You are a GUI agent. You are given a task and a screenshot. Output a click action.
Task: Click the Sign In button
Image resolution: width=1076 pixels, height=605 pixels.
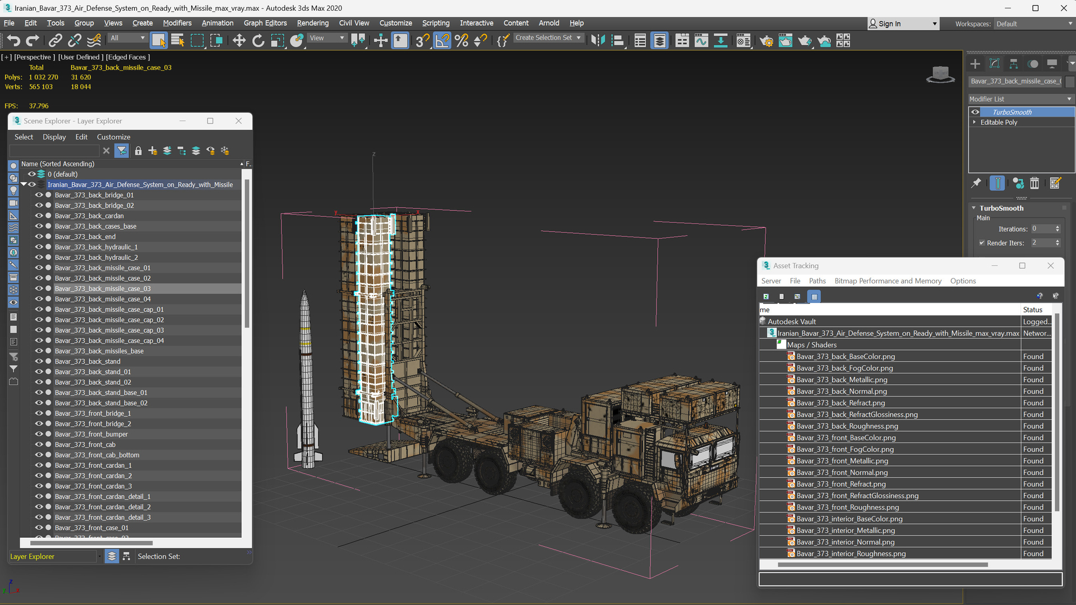point(889,24)
